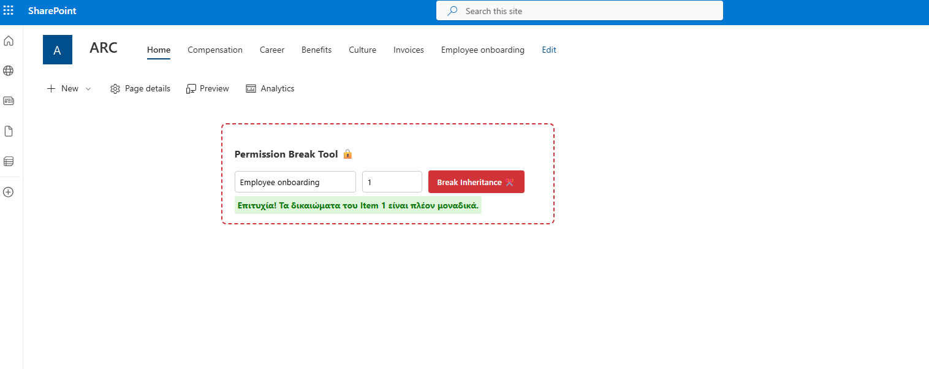929x369 pixels.
Task: Click the list name input field
Action: (295, 182)
